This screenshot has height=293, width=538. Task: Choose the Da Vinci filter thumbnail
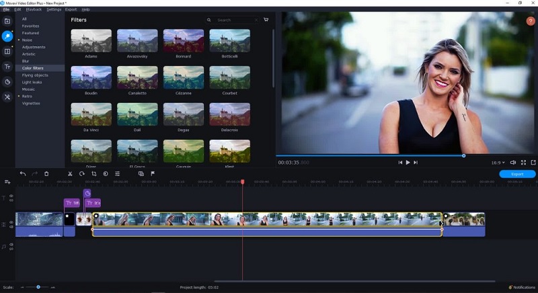coord(91,114)
